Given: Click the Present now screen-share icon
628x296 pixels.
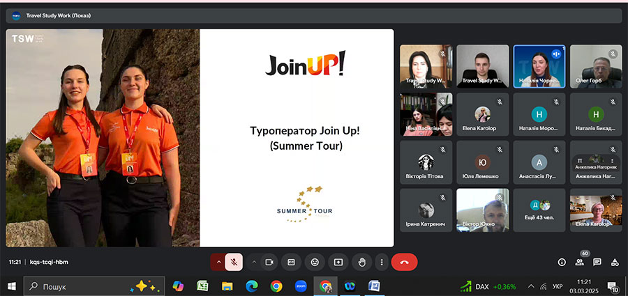Looking at the screenshot, I should pos(338,263).
